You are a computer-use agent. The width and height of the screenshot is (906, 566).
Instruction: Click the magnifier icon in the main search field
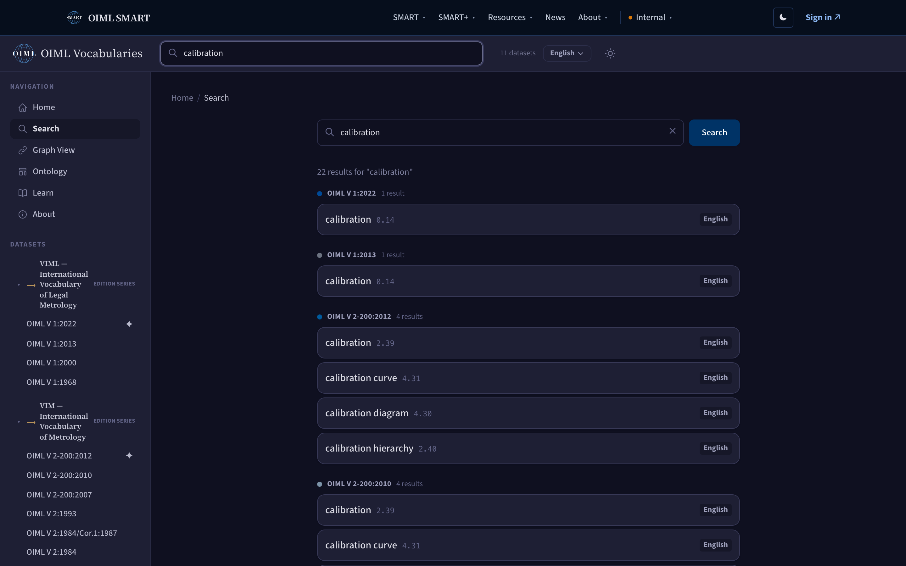[329, 132]
